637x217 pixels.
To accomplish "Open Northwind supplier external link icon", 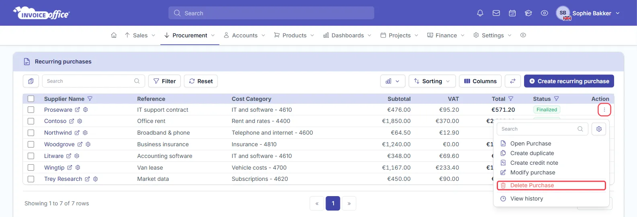I will (77, 133).
